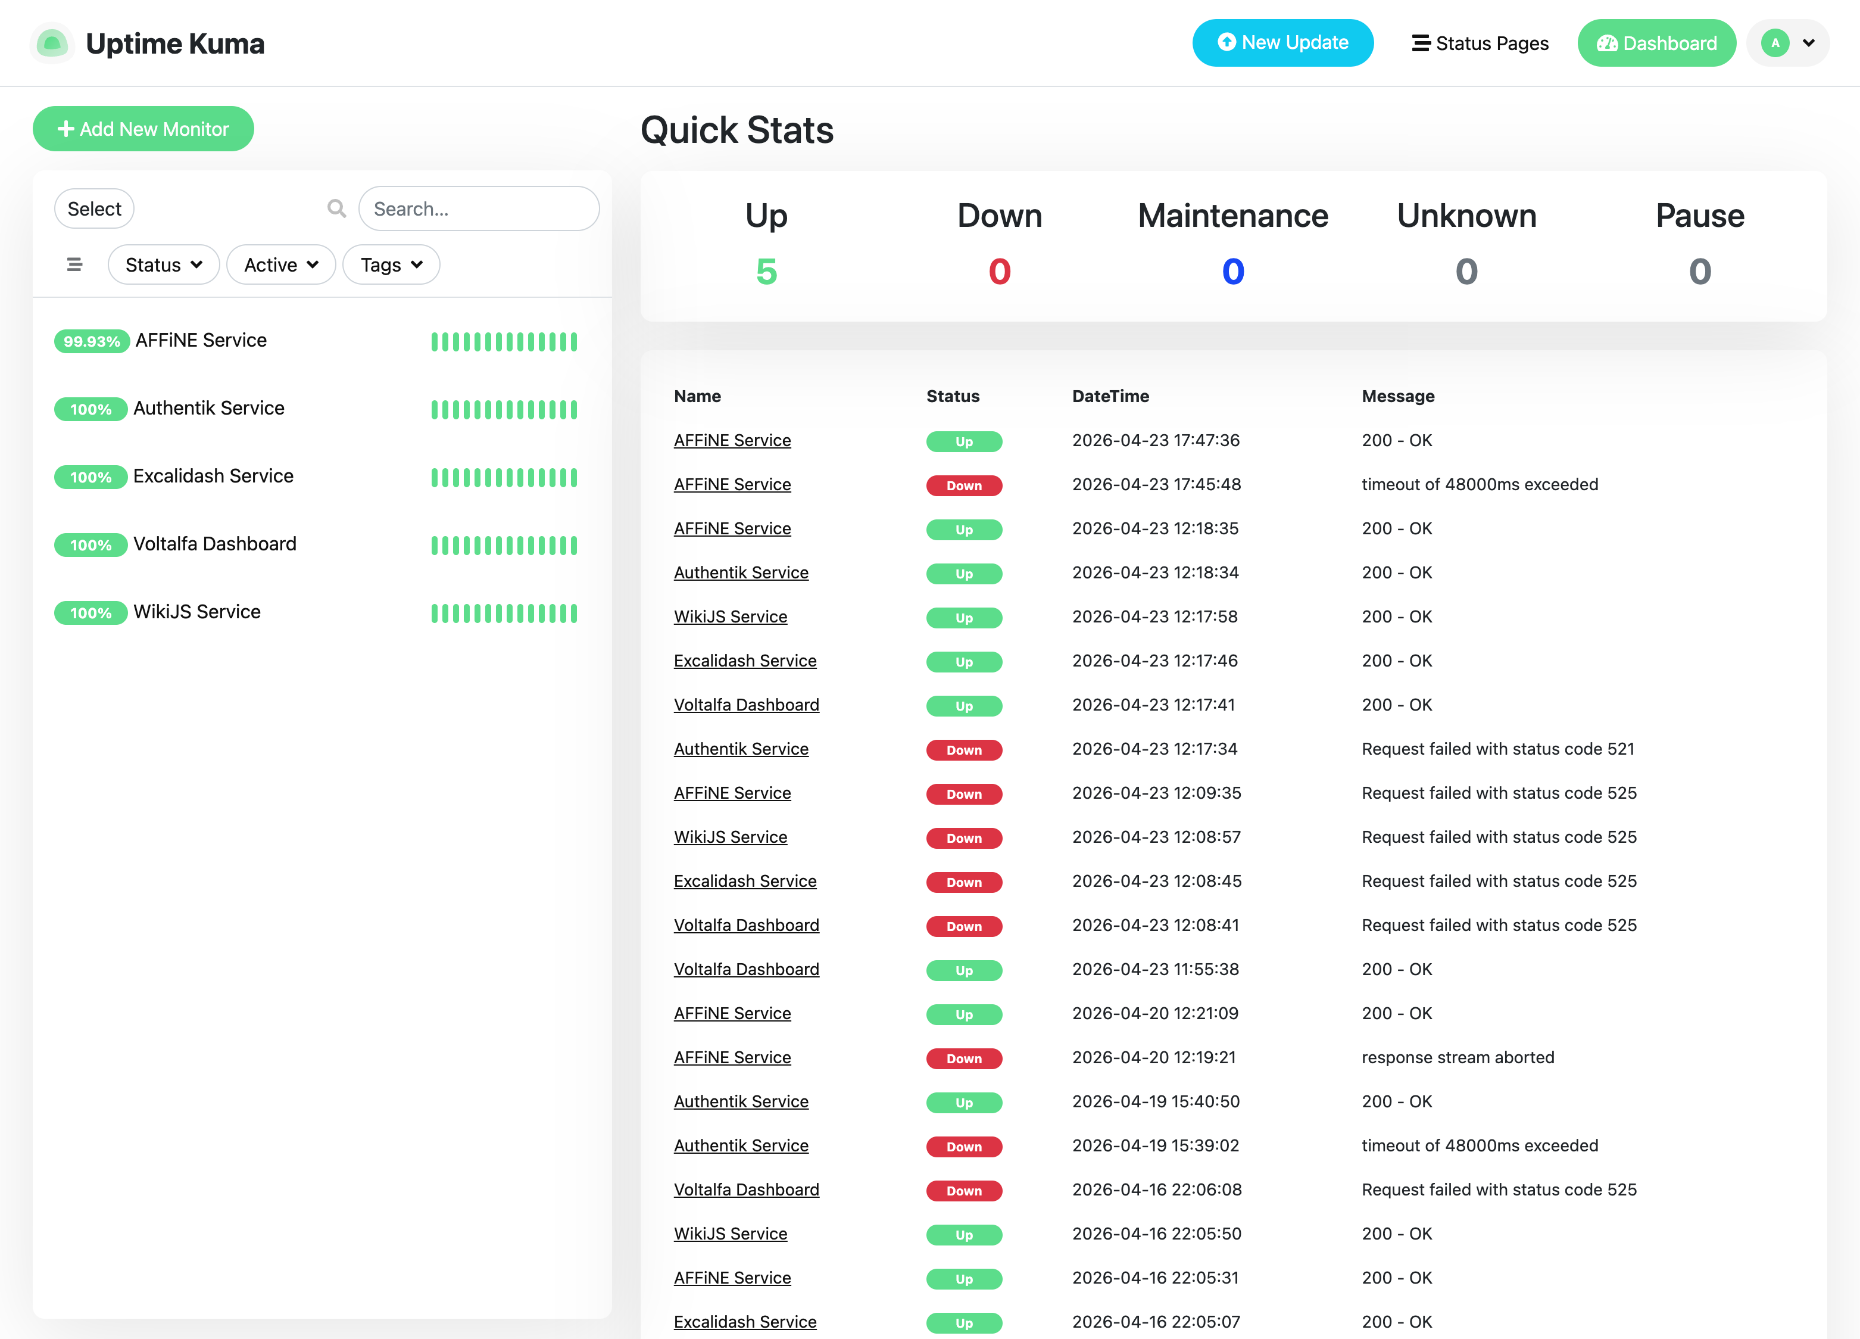
Task: Click Add New Monitor button
Action: click(x=143, y=129)
